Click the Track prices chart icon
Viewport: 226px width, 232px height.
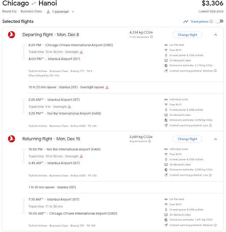click(x=186, y=21)
